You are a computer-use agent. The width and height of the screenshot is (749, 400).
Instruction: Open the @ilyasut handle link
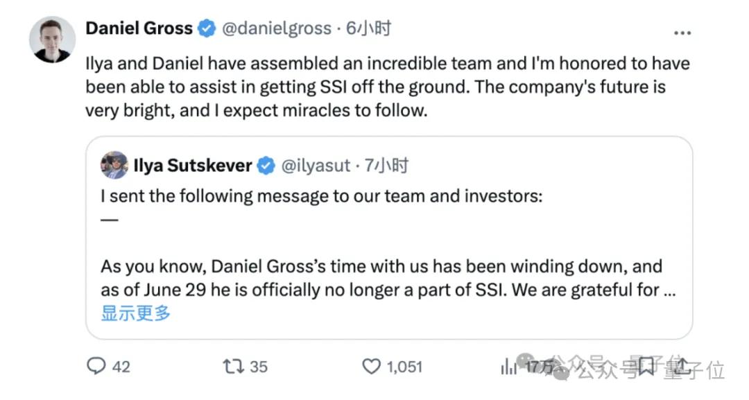316,166
